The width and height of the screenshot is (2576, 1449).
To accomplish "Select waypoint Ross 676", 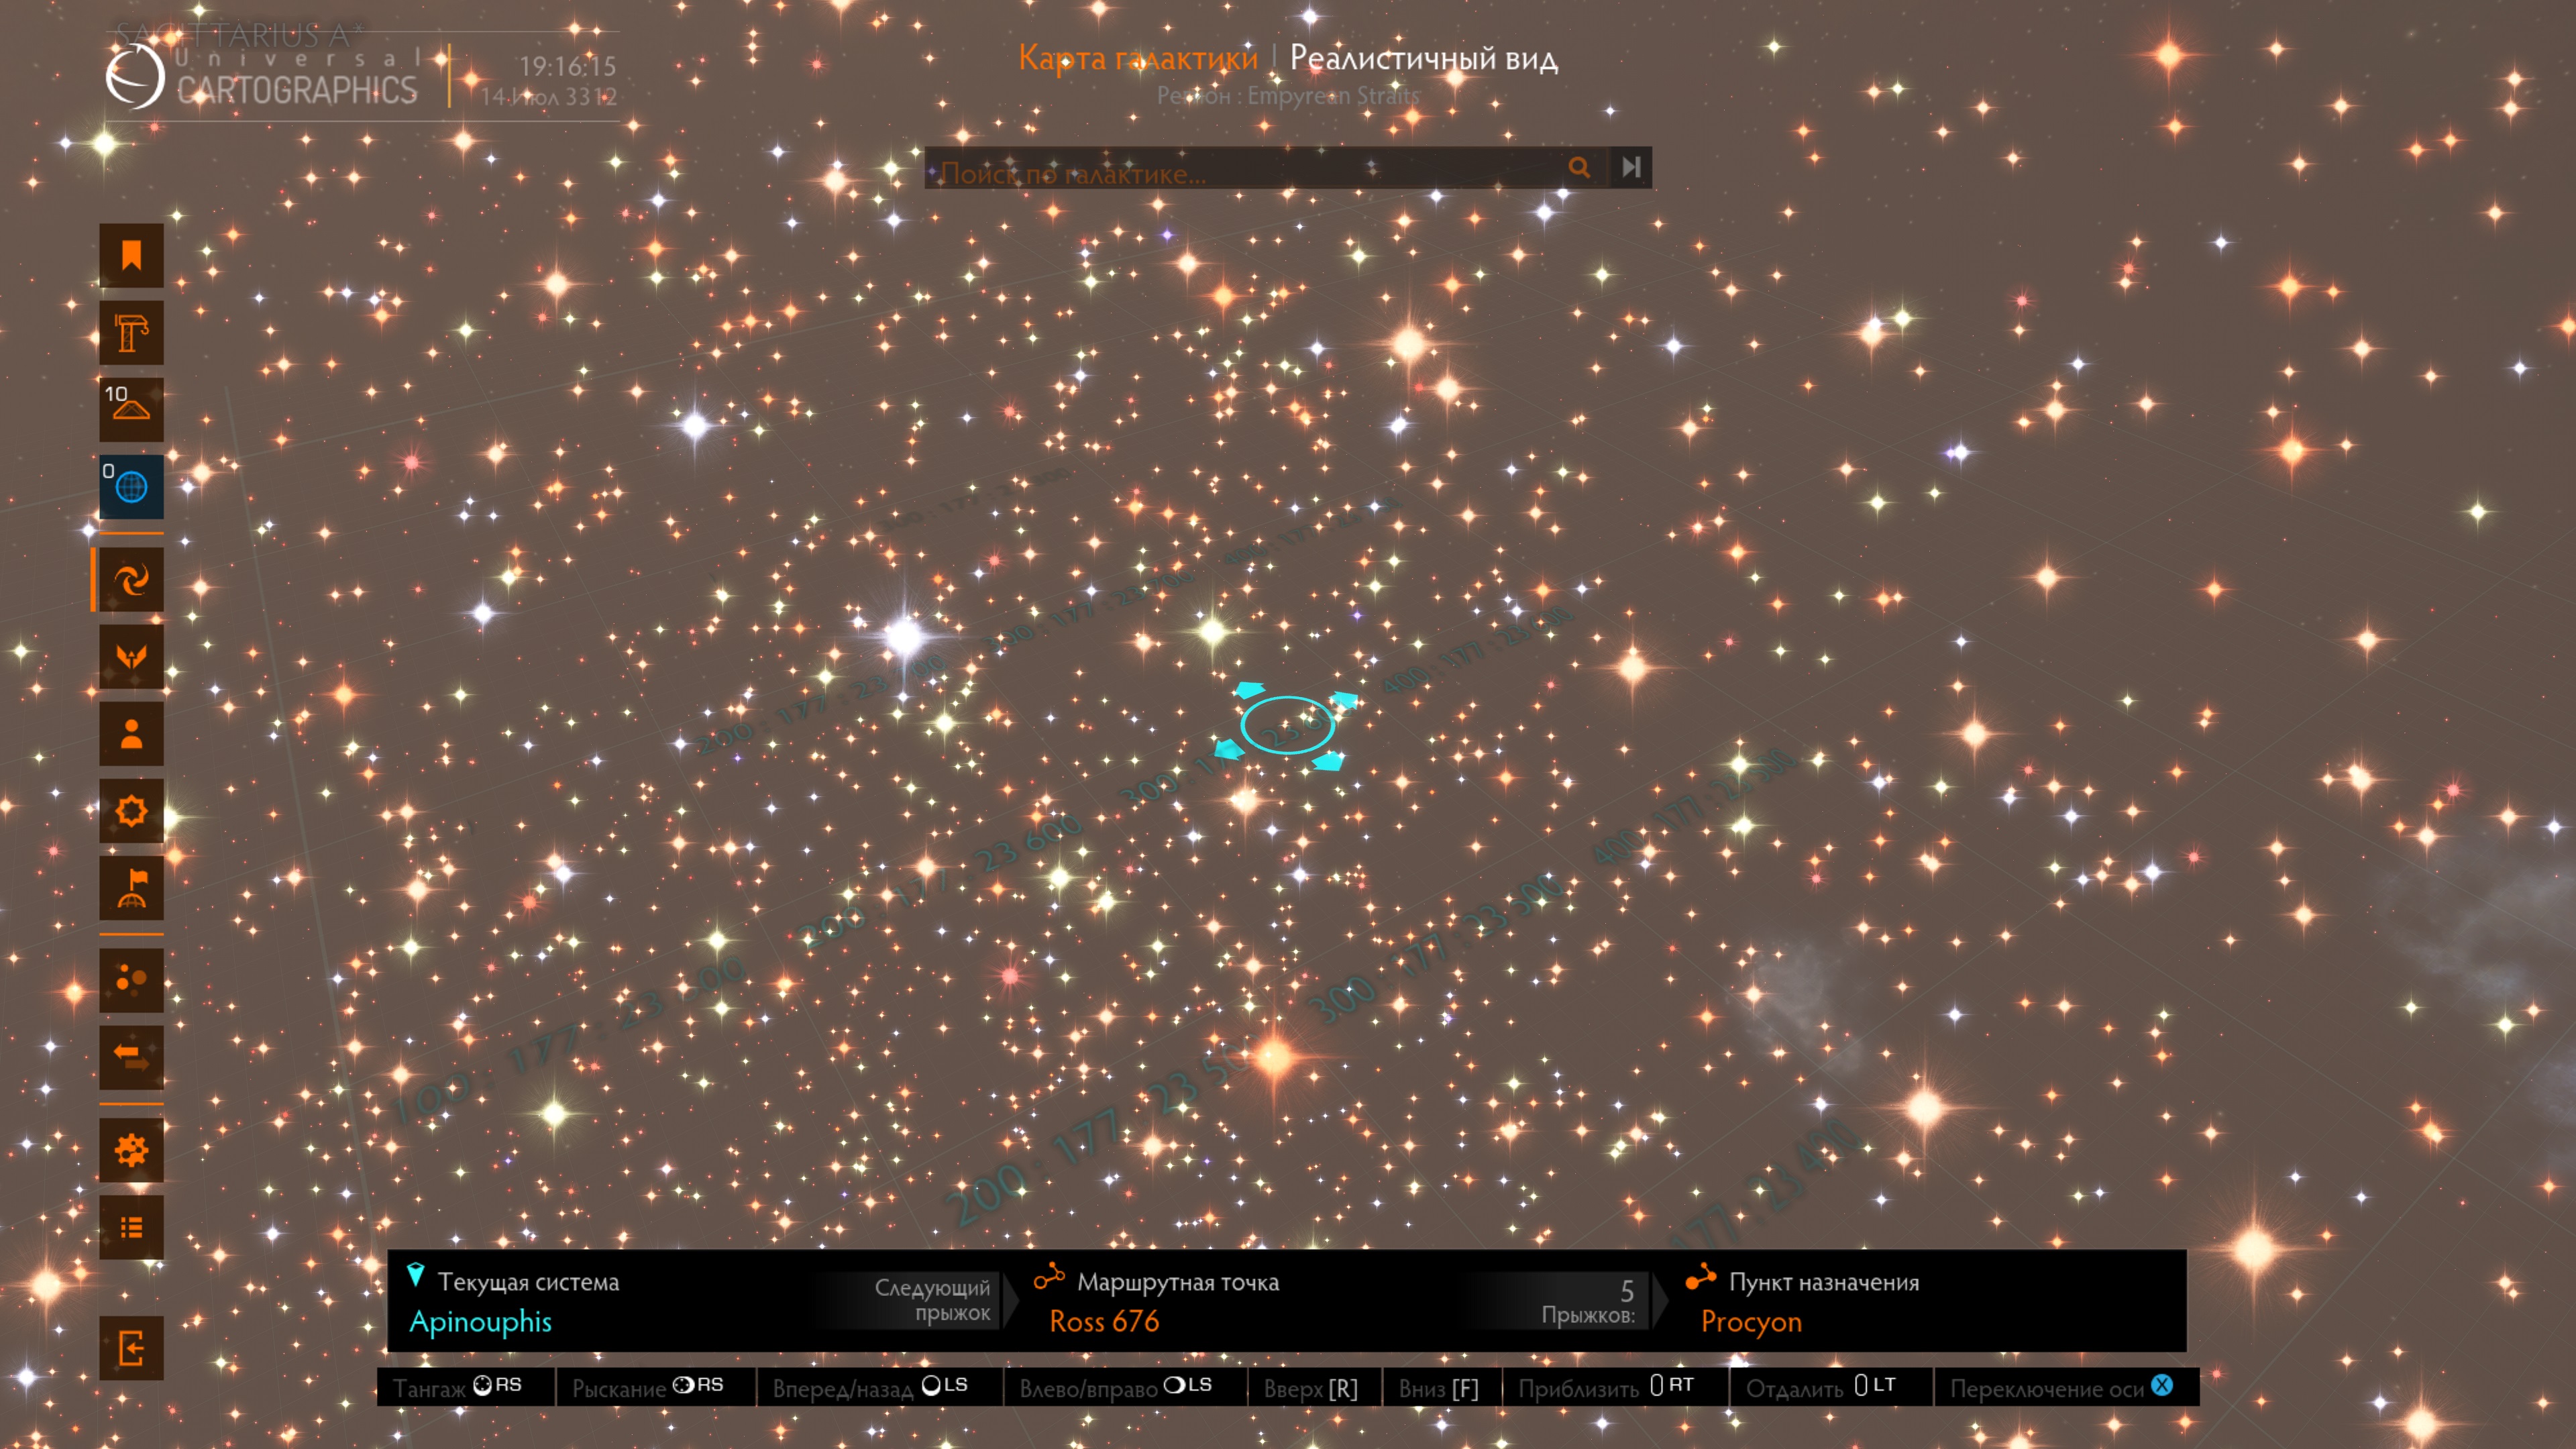I will (1104, 1321).
